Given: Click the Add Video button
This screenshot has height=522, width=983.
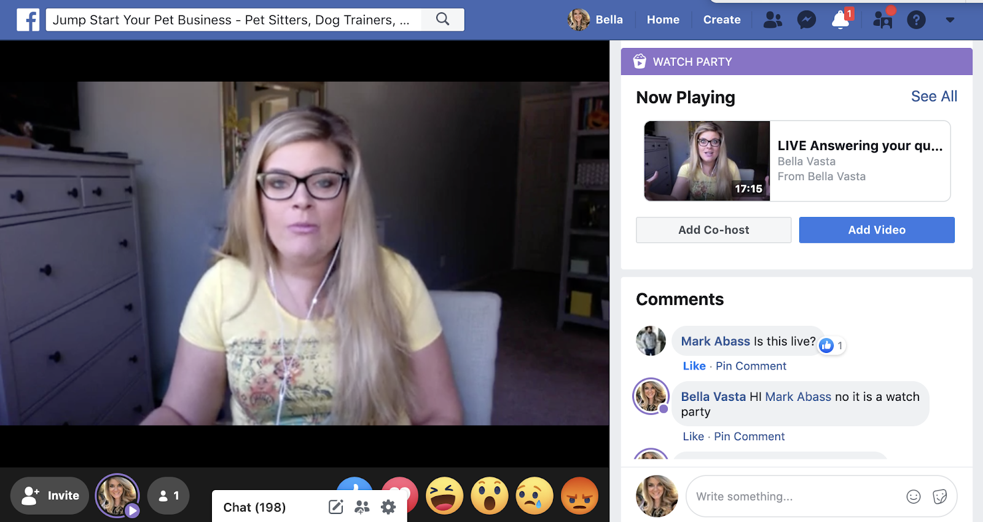Looking at the screenshot, I should (877, 230).
